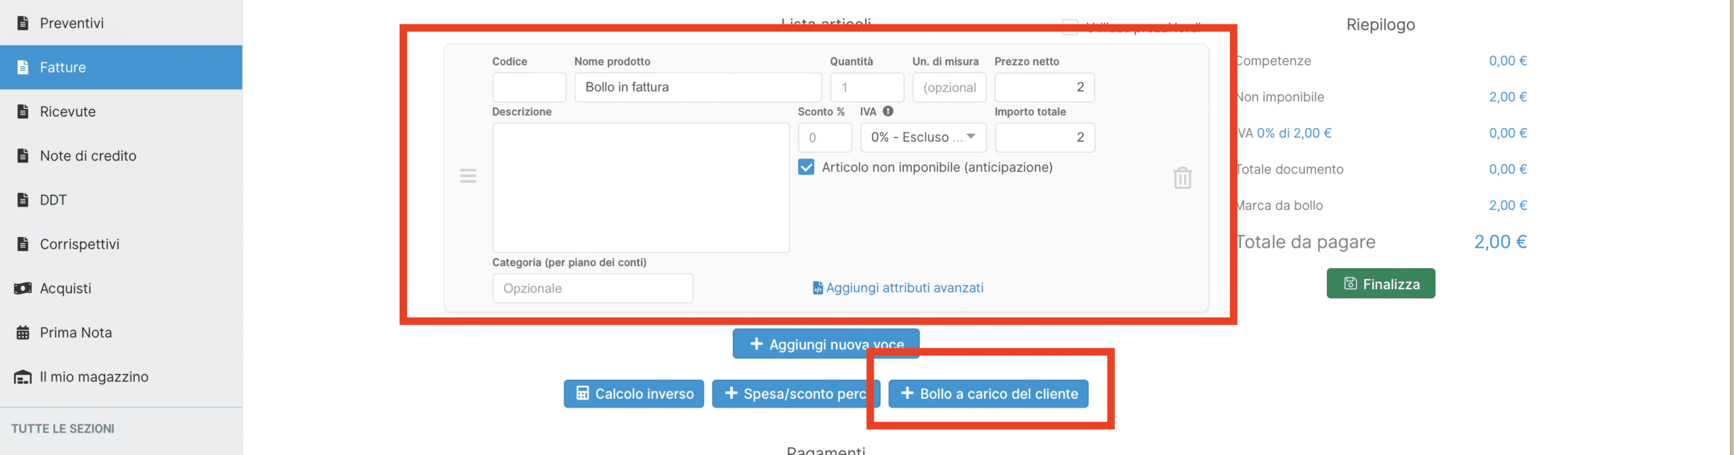This screenshot has height=455, width=1734.
Task: Click the Preventivi document icon
Action: tap(23, 23)
